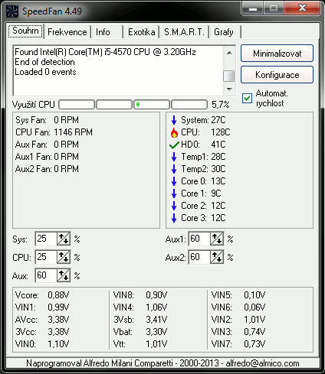Switch to the S.M.A.R.T. tab
The image size is (325, 374).
(x=184, y=32)
